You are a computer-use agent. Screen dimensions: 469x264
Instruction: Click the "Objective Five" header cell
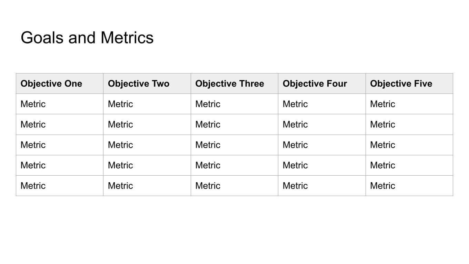point(409,84)
